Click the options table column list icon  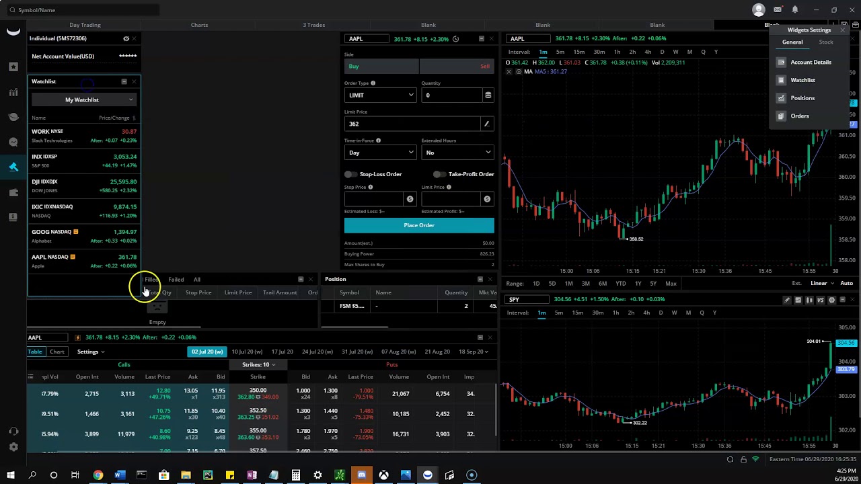click(x=30, y=376)
